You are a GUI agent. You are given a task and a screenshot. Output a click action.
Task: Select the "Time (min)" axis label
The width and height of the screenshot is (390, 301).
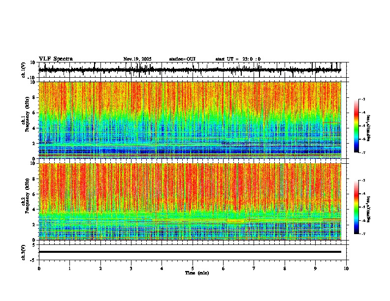click(x=197, y=273)
